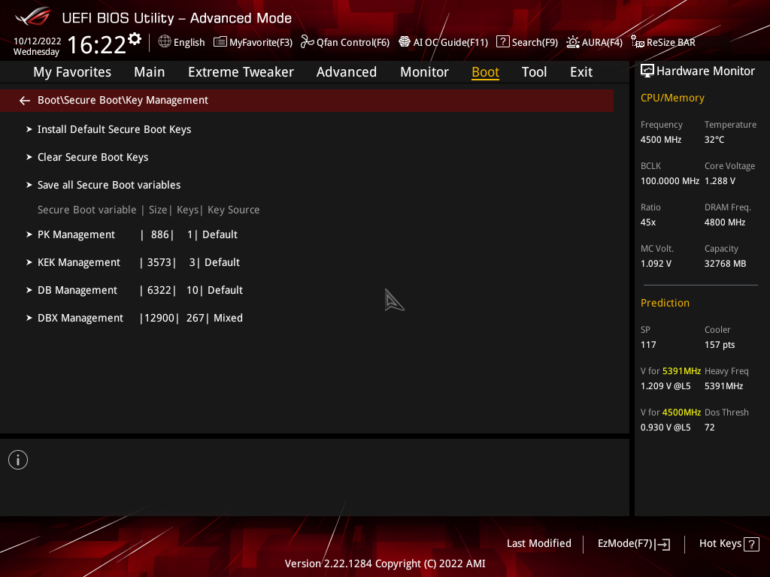Switch to Main tab
This screenshot has height=577, width=770.
[x=150, y=72]
